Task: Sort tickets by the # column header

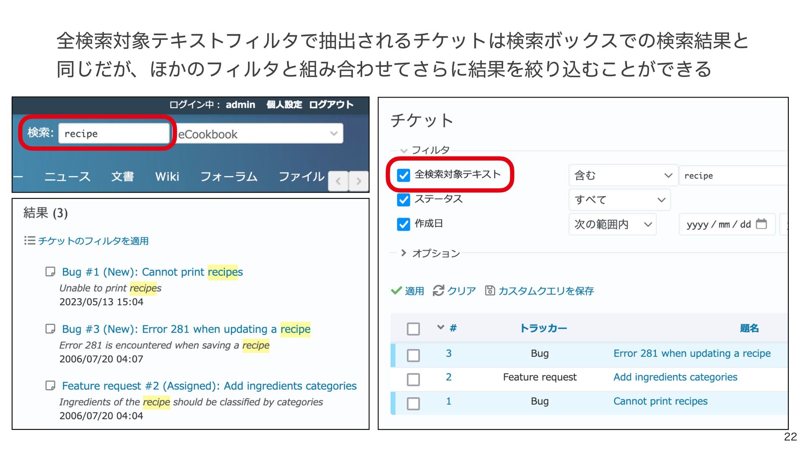Action: coord(453,328)
